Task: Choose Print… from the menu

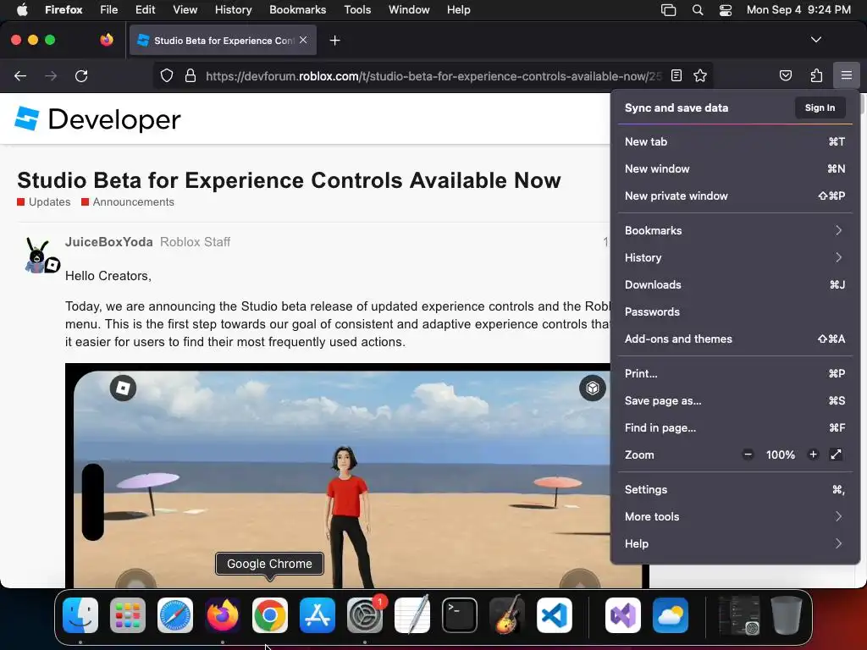Action: point(735,373)
